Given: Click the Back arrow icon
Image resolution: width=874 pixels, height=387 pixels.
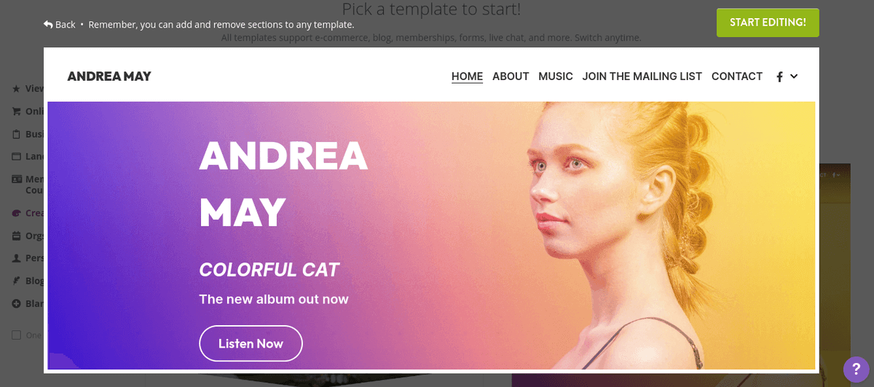Looking at the screenshot, I should [x=48, y=24].
